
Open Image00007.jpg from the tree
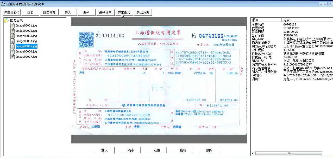coord(26,57)
